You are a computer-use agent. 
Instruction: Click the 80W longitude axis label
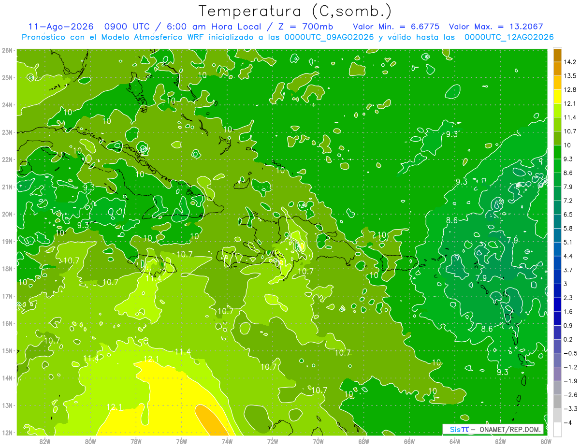point(90,441)
